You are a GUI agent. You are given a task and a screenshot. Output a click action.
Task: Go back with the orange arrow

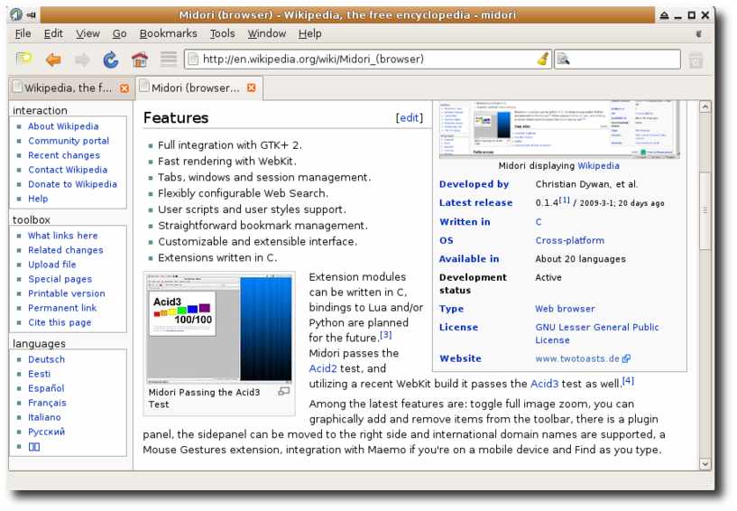click(53, 60)
